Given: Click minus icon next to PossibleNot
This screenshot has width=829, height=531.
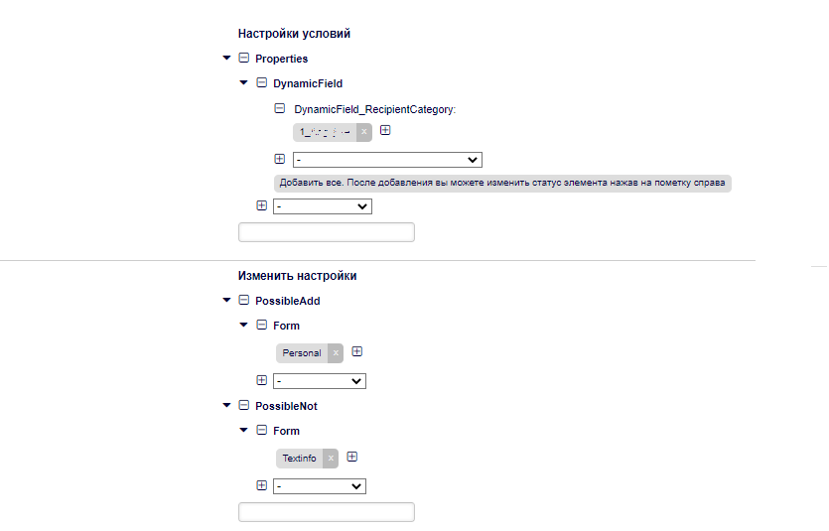Looking at the screenshot, I should [244, 406].
